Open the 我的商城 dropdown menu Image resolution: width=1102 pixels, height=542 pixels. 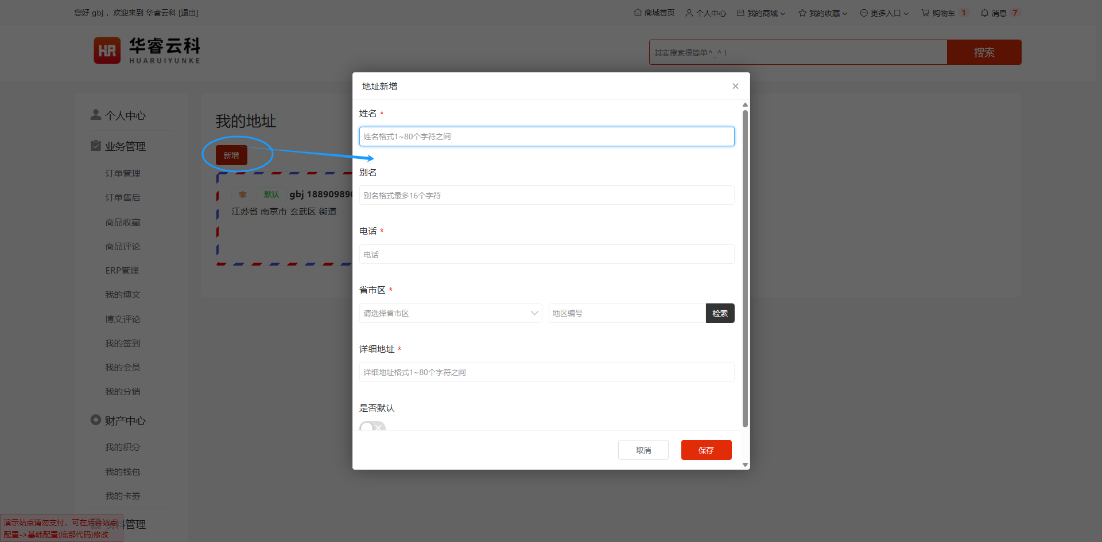[762, 13]
